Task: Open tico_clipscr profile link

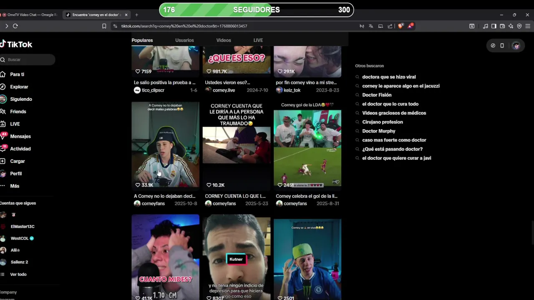Action: coord(153,90)
